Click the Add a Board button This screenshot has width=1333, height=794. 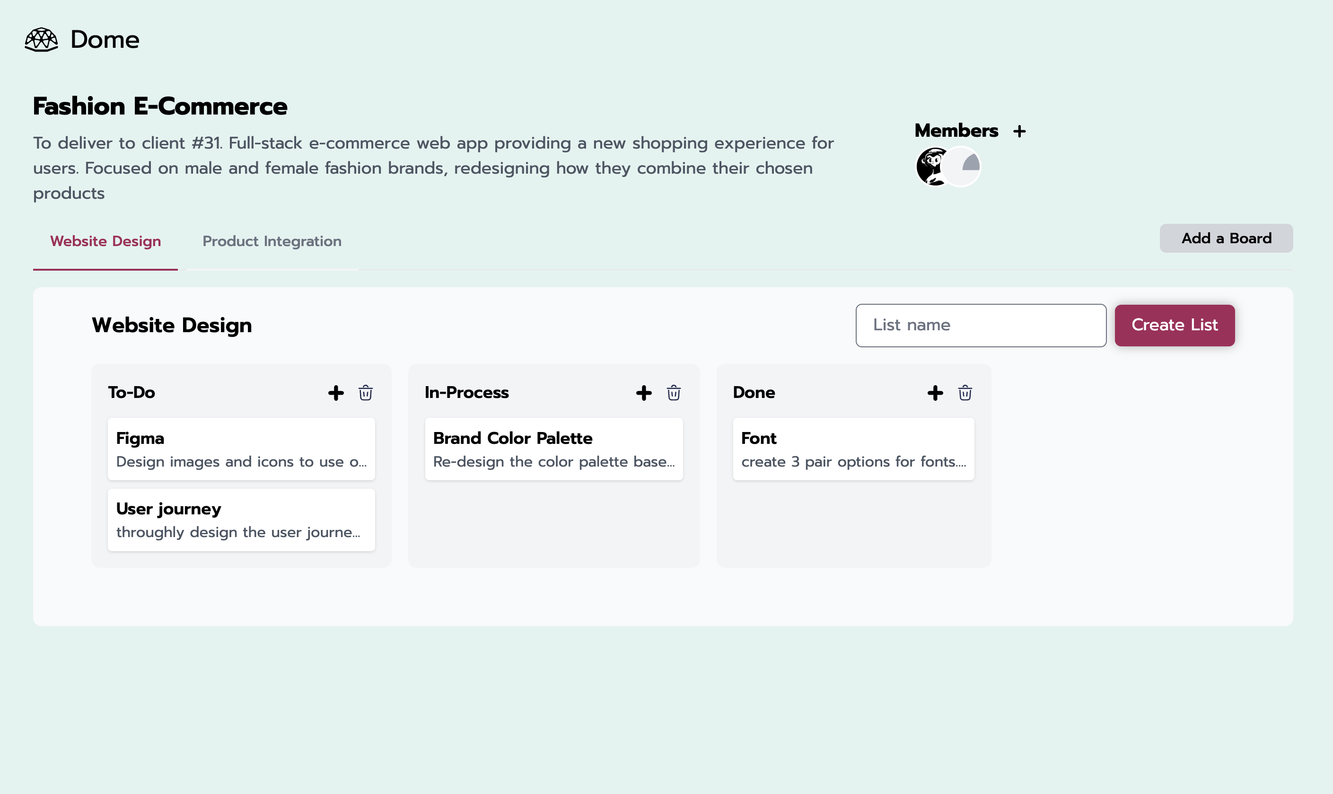click(1226, 238)
